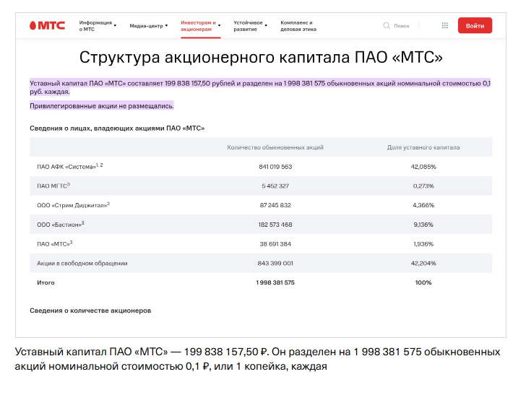Click the Войти button
Screen dimensions: 526x395
tap(475, 25)
